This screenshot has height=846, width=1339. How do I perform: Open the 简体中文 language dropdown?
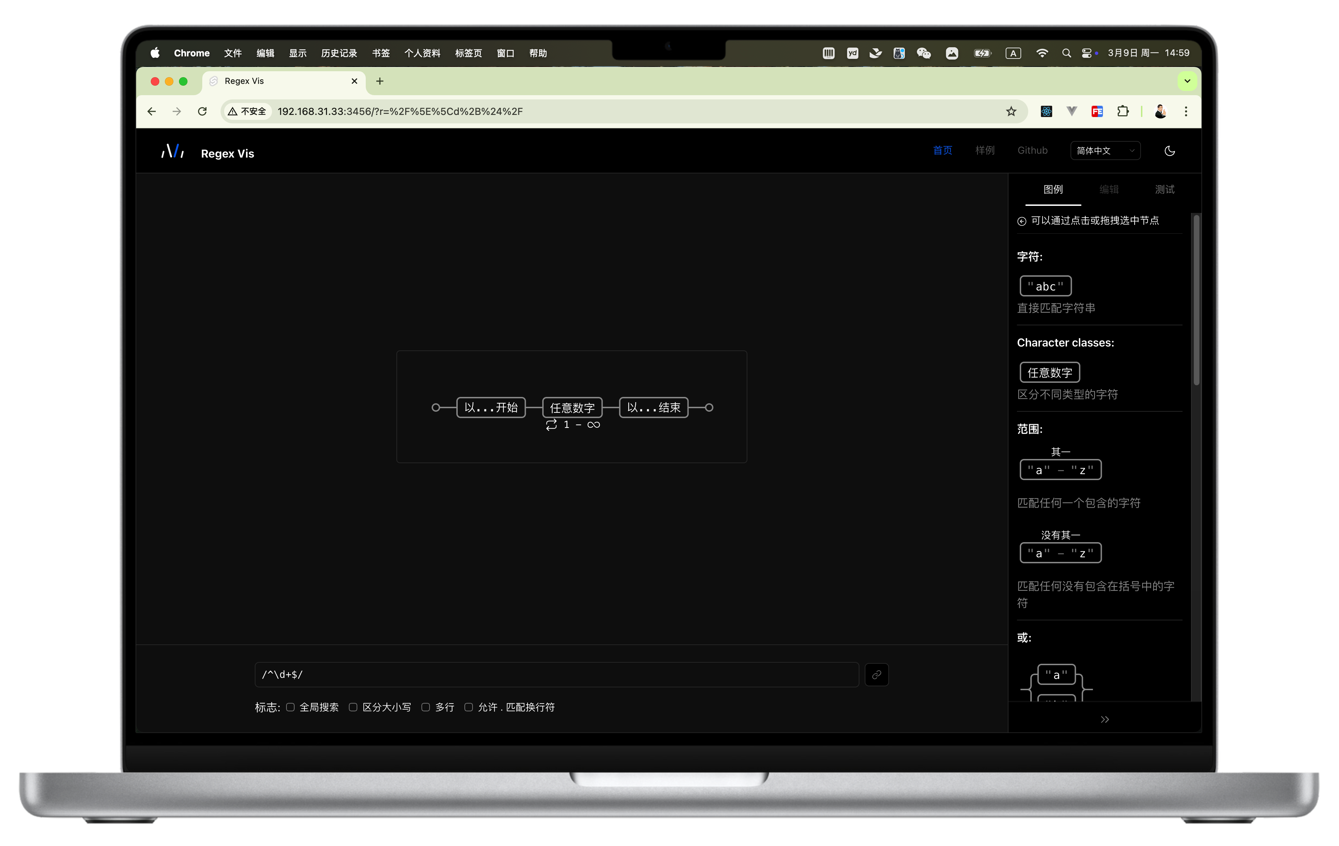point(1105,151)
